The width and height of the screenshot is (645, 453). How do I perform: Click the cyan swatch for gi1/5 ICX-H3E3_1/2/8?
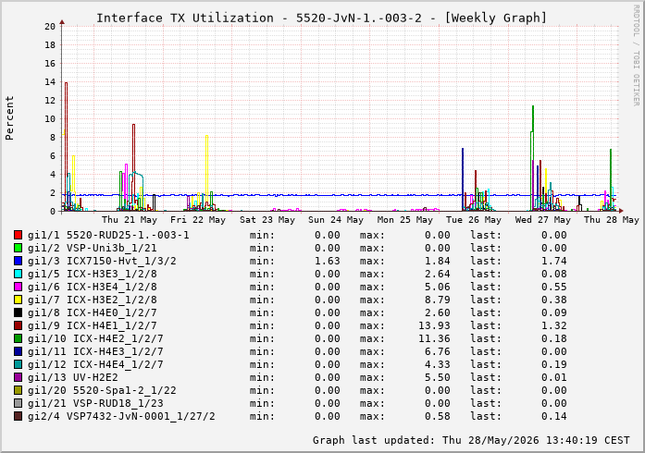[18, 274]
